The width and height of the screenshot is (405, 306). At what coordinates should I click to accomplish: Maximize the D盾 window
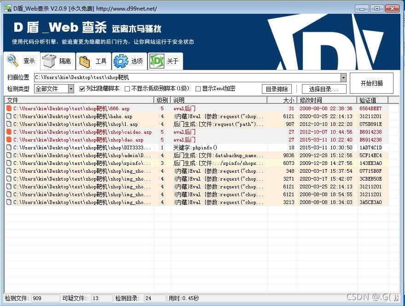pos(377,9)
